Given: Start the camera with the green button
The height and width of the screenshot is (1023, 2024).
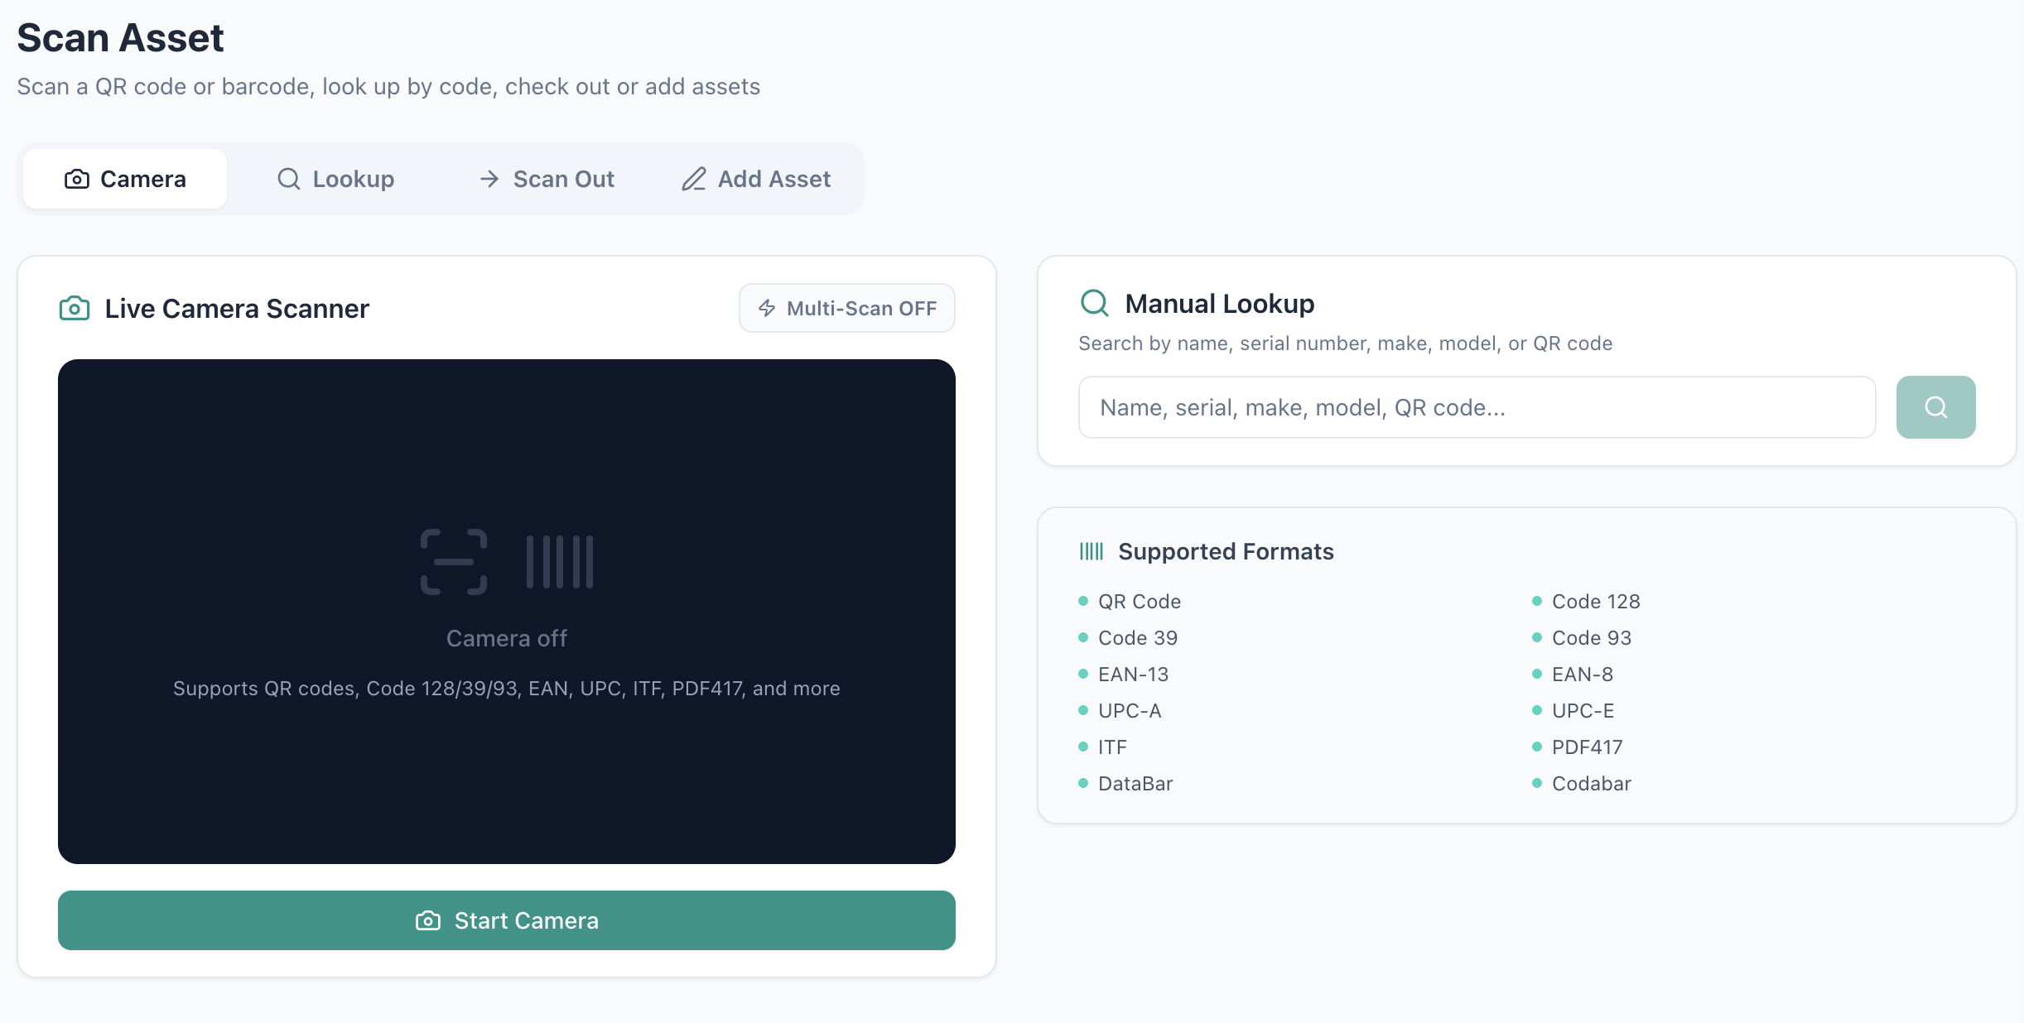Looking at the screenshot, I should click(507, 920).
